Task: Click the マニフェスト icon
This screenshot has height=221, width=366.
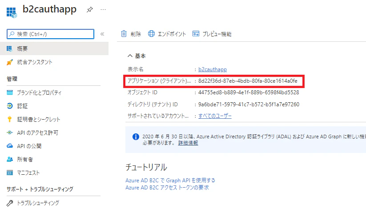Action: (10, 173)
